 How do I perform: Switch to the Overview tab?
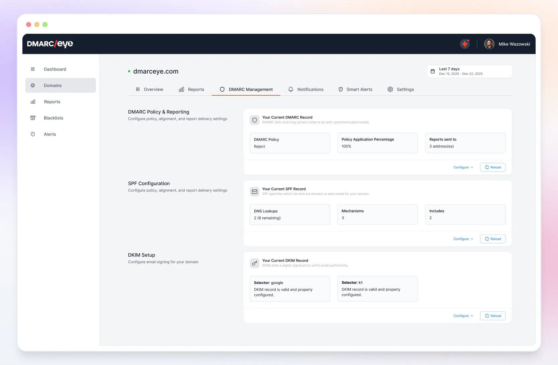(x=149, y=89)
